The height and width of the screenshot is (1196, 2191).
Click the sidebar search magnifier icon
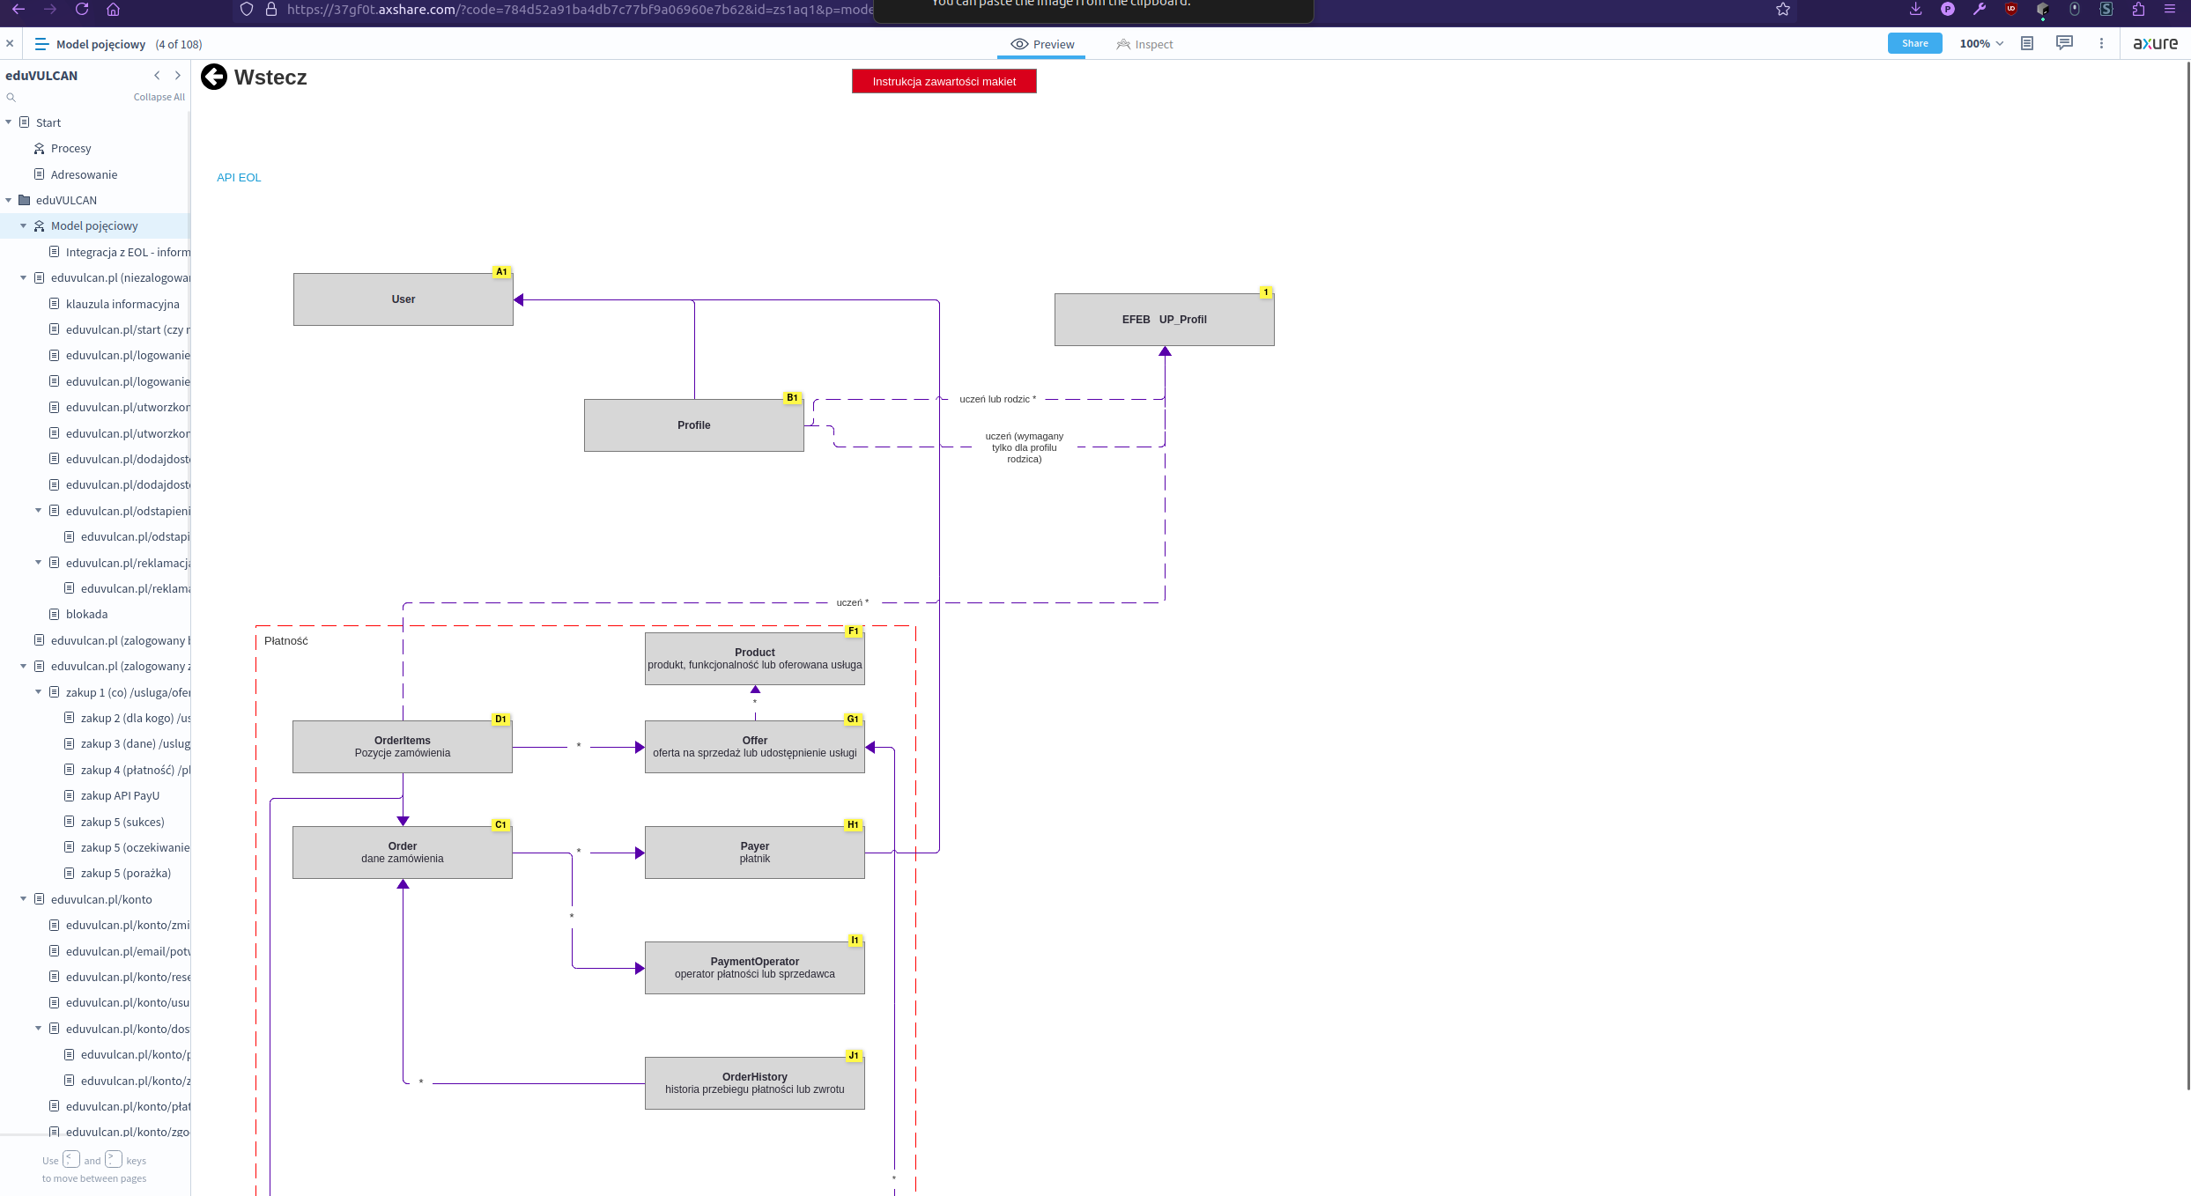11,97
